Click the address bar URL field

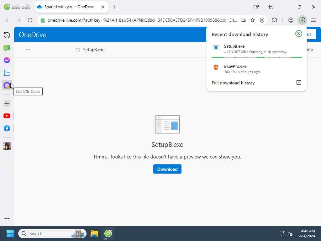pyautogui.click(x=142, y=20)
